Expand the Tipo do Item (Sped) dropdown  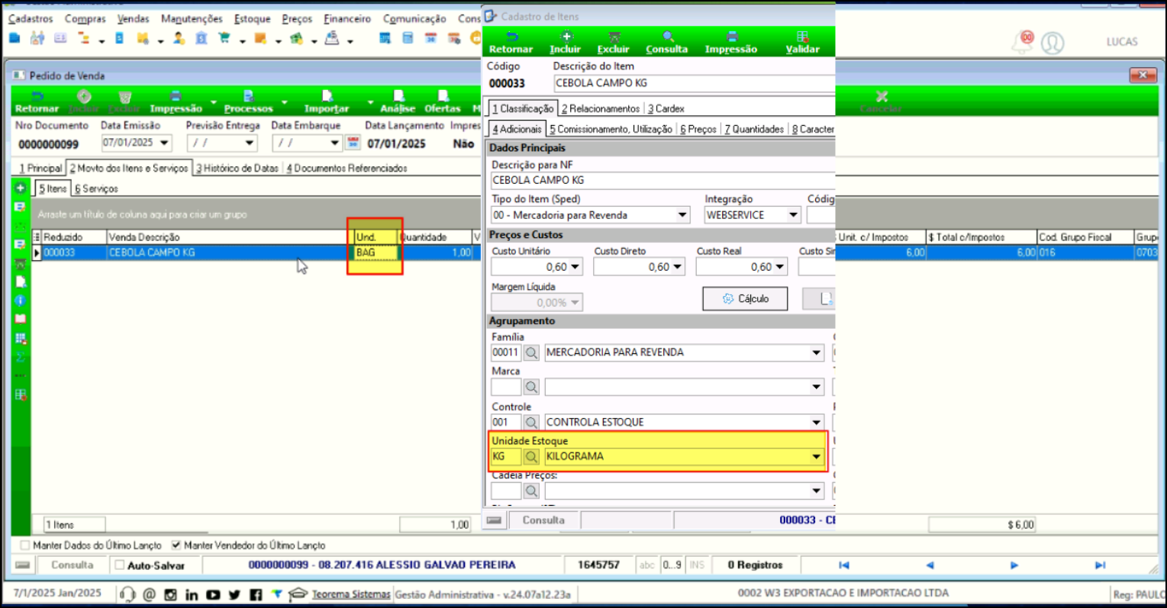pyautogui.click(x=683, y=215)
